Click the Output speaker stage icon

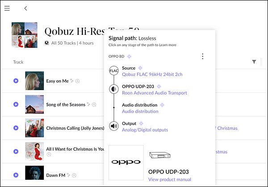click(114, 126)
